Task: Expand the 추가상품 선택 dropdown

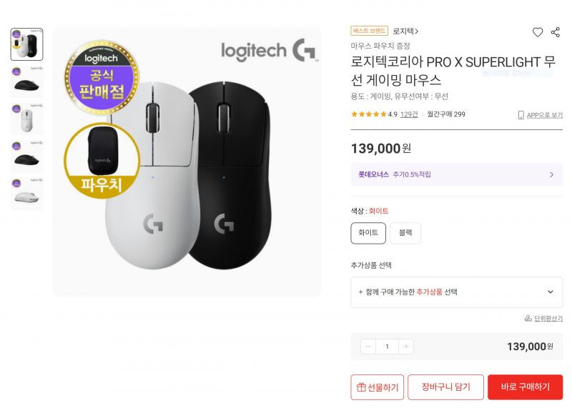Action: (x=457, y=292)
